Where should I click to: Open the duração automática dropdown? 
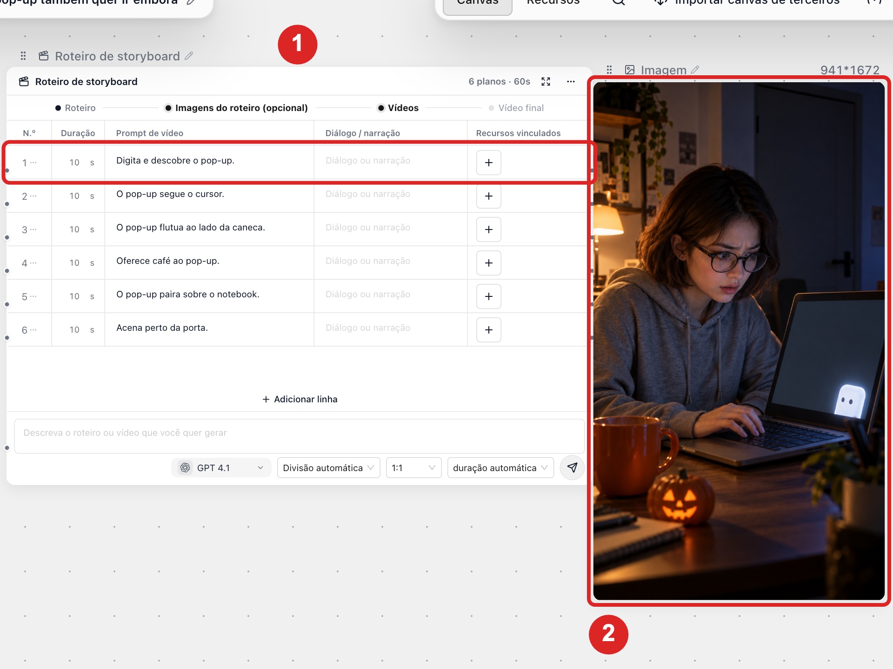point(500,468)
